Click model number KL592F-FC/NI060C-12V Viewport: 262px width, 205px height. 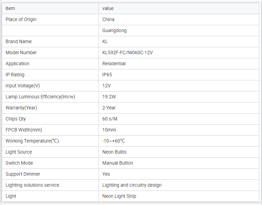128,52
